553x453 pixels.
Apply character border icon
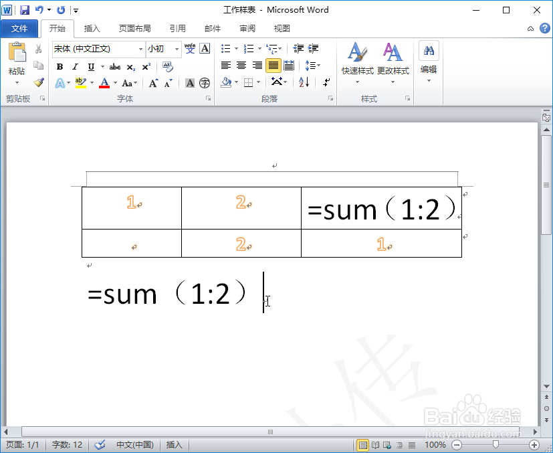[205, 48]
